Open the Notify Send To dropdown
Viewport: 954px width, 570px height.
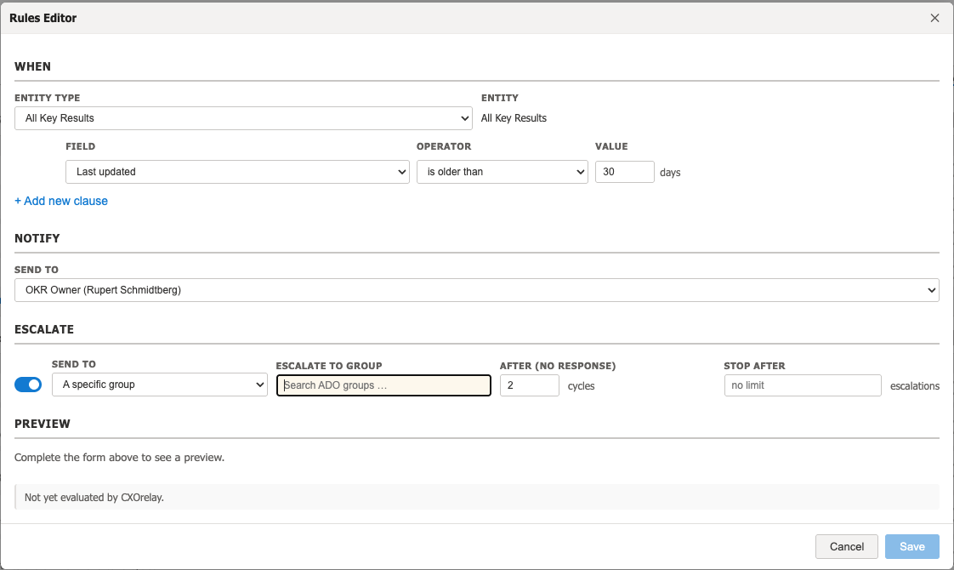click(476, 290)
